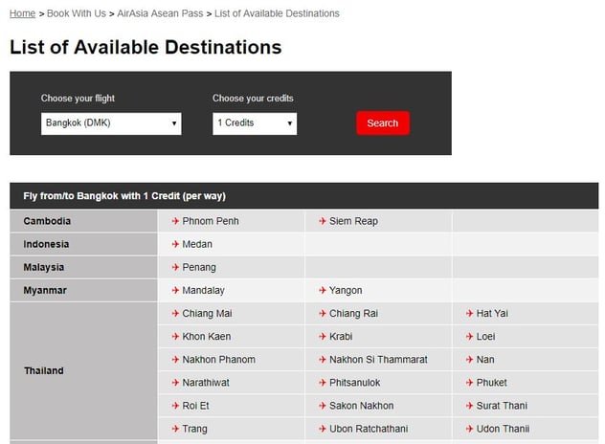The image size is (605, 444).
Task: Open AirAsia Asean Pass breadcrumb
Action: coord(160,13)
